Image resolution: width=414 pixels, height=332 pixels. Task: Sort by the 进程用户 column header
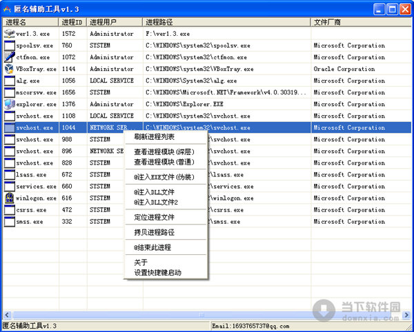tap(115, 22)
